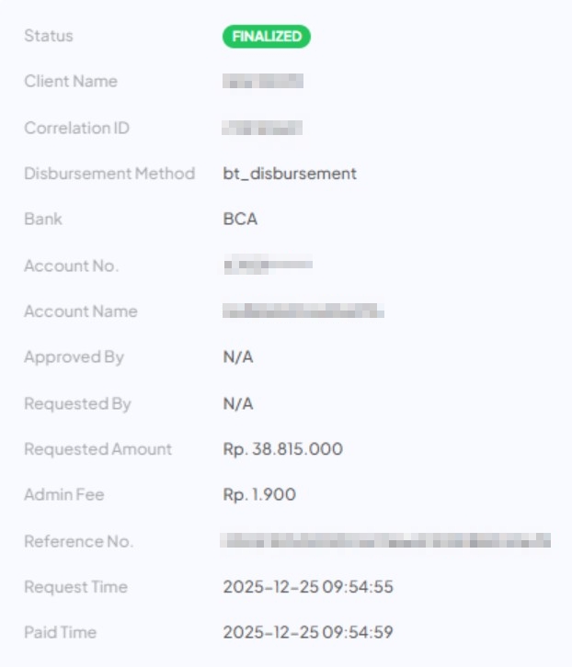Click the Rp. 38.815.000 requested amount

coord(282,449)
